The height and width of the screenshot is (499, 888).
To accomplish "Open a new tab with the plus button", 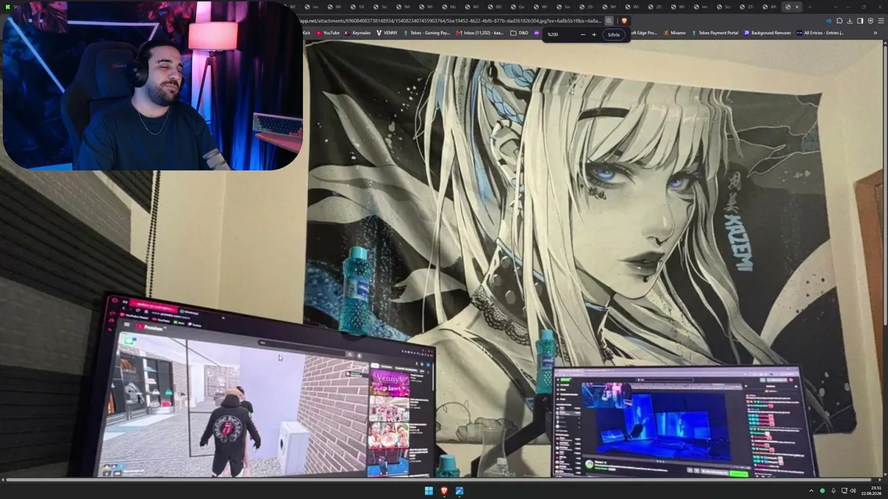I will pyautogui.click(x=809, y=7).
